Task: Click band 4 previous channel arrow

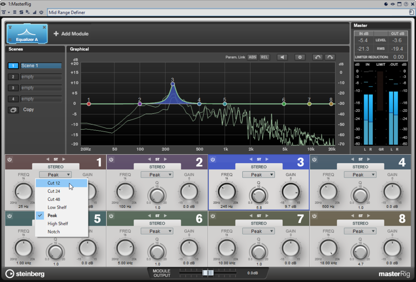Action: point(352,159)
